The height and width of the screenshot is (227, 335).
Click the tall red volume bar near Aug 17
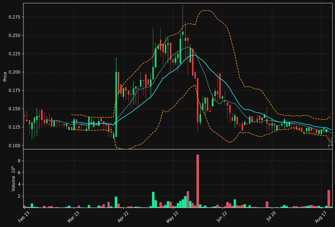(x=329, y=199)
